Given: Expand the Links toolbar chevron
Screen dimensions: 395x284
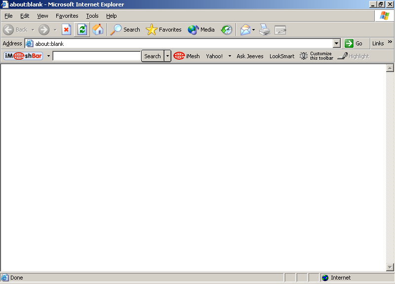Looking at the screenshot, I should click(x=390, y=42).
